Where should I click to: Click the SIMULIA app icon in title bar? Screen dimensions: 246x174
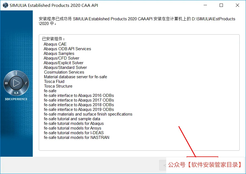(x=5, y=5)
